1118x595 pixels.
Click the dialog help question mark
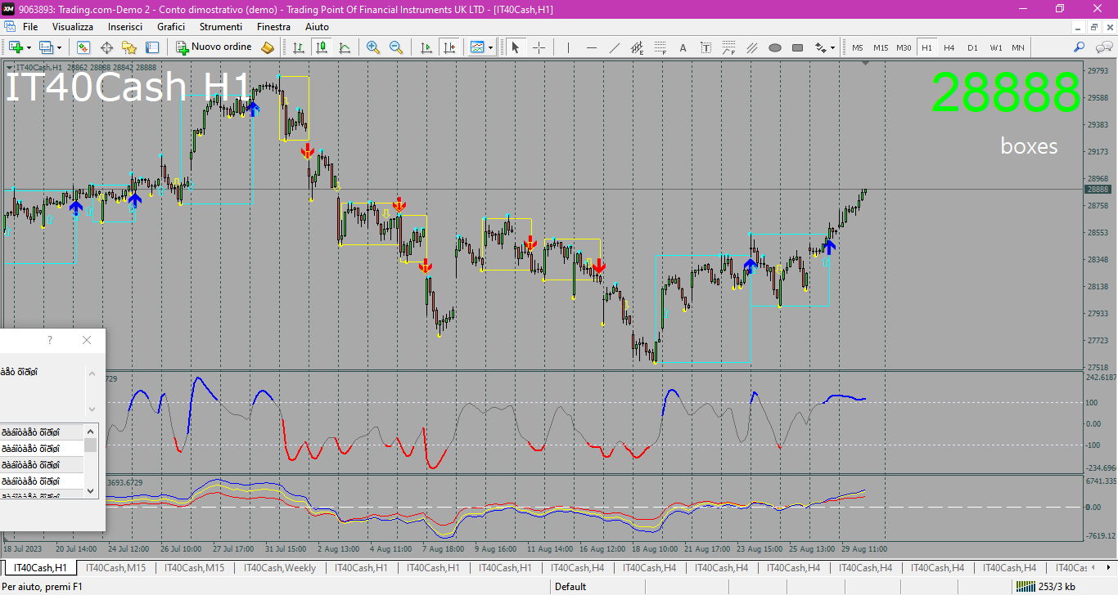(x=50, y=340)
